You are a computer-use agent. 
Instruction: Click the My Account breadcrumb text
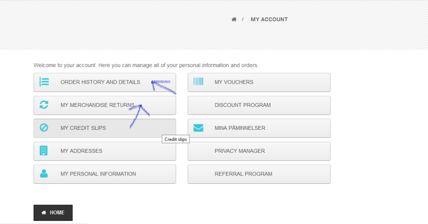[269, 19]
